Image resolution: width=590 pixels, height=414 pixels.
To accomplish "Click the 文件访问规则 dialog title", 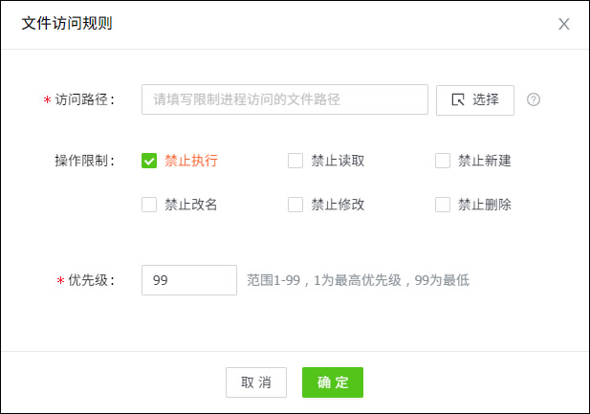I will pyautogui.click(x=67, y=24).
